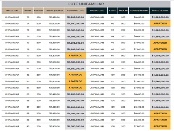
Task: Click APARTADO cell for lot 92
Action: [x=160, y=24]
